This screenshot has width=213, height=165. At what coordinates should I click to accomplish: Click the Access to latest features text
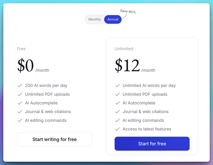(147, 129)
